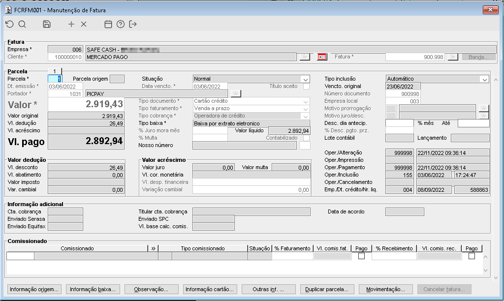Save the invoice with the diskette icon

(47, 24)
